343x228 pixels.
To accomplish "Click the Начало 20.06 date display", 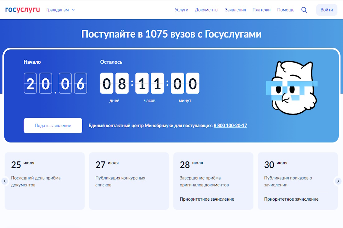I will click(x=55, y=83).
